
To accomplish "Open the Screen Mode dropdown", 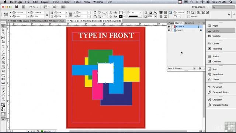I will pos(55,7).
